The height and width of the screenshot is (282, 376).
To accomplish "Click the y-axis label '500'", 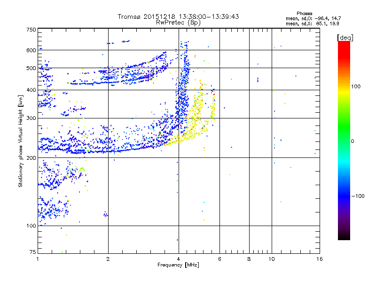I will pos(31,68).
